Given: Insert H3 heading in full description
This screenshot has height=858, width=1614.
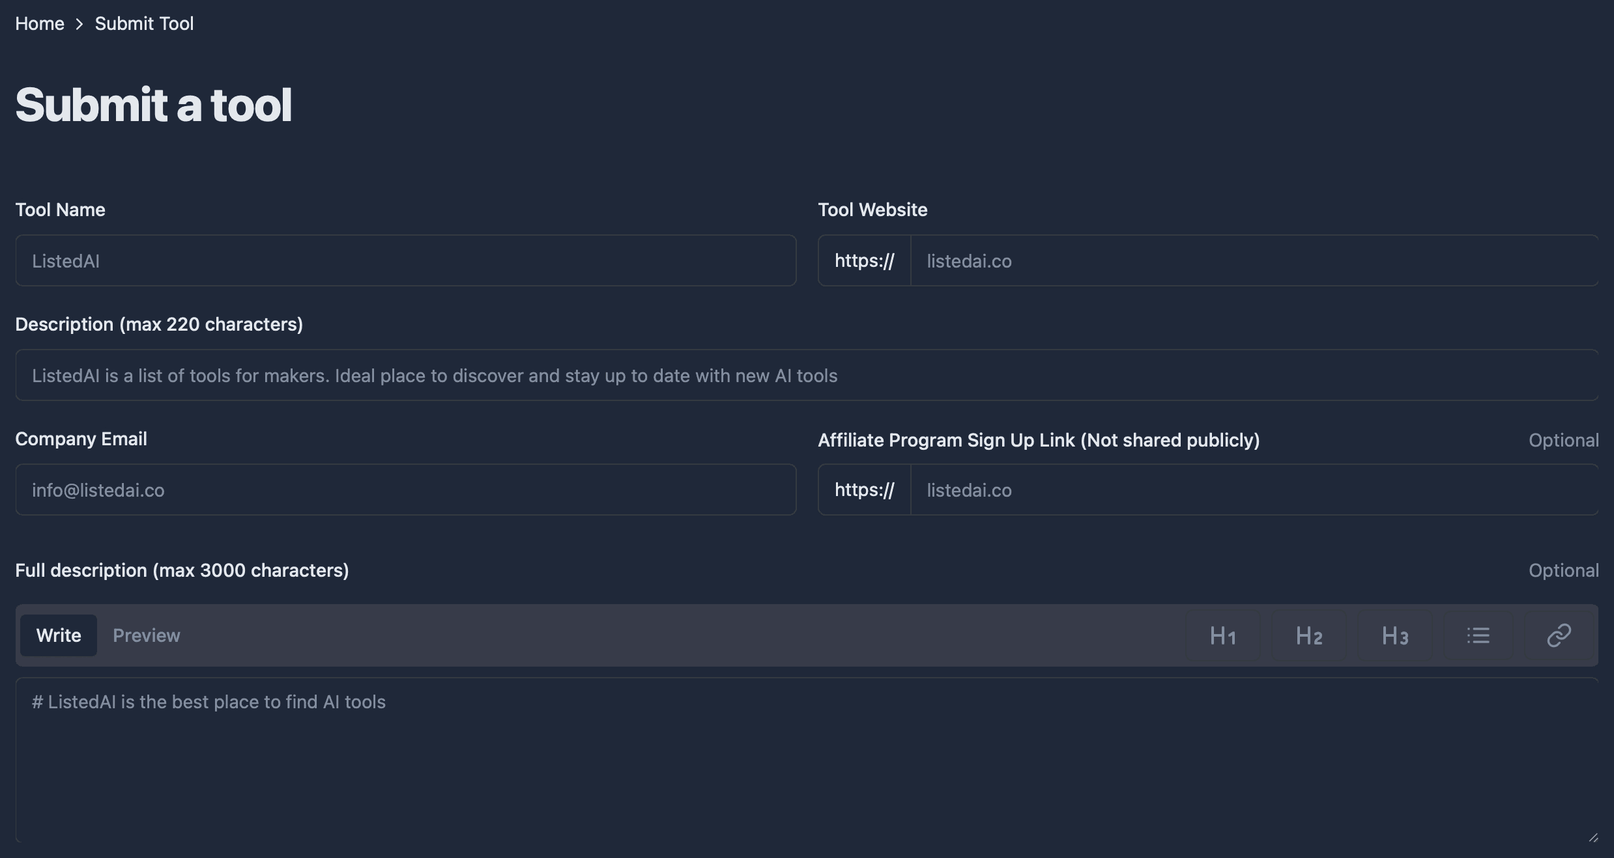Looking at the screenshot, I should pyautogui.click(x=1394, y=635).
